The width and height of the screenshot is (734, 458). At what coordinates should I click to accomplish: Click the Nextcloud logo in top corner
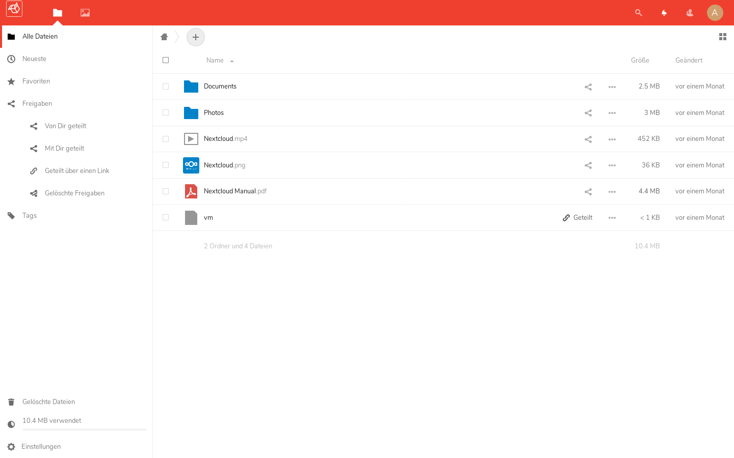click(x=14, y=9)
